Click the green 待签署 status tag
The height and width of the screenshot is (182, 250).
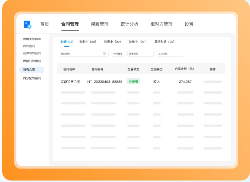[x=134, y=81]
